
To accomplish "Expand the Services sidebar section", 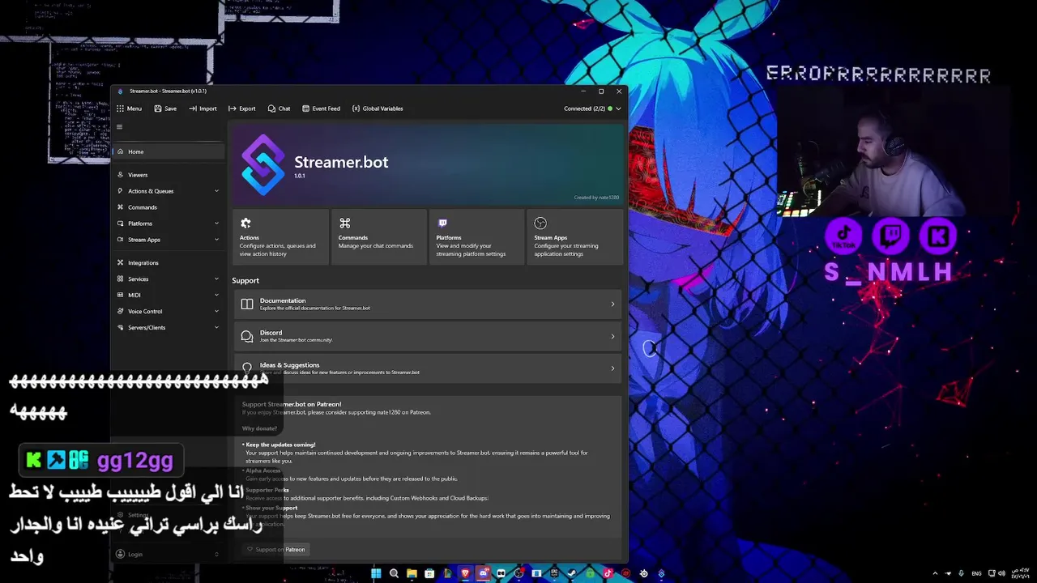I will [x=168, y=279].
